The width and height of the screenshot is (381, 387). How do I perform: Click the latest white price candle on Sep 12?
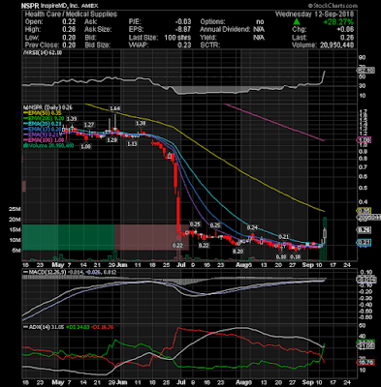(x=325, y=234)
